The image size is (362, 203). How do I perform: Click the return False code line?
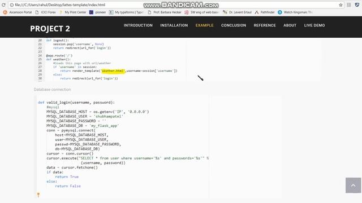tap(68, 186)
